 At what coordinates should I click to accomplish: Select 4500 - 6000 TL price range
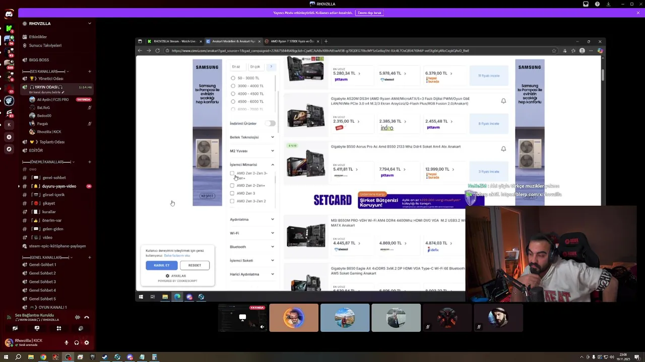pos(233,102)
